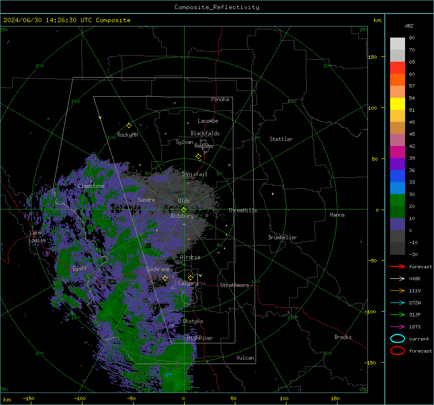This screenshot has height=405, width=434.
Task: Select the cyan 27ZW arrow icon
Action: pos(397,303)
